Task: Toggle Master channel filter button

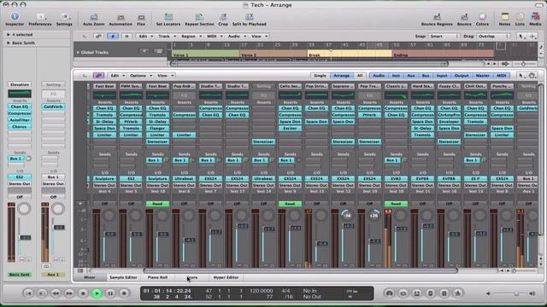Action: coord(482,76)
